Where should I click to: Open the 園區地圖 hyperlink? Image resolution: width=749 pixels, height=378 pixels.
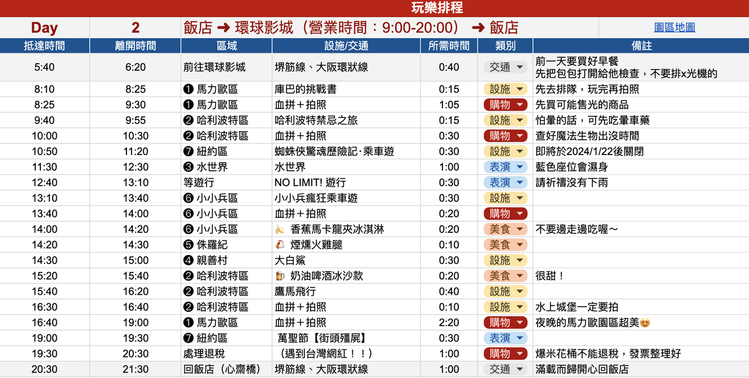(674, 28)
